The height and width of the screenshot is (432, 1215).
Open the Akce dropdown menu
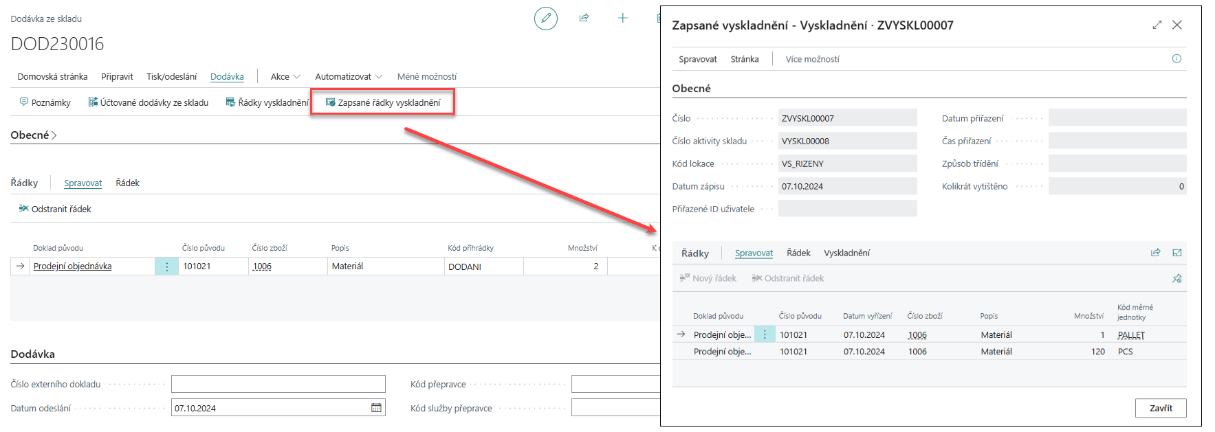click(x=285, y=77)
